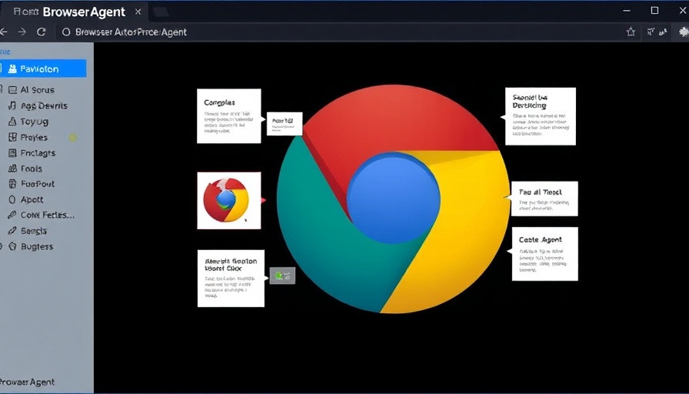689x394 pixels.
Task: Click the grid icon beside Preyies
Action: click(12, 137)
